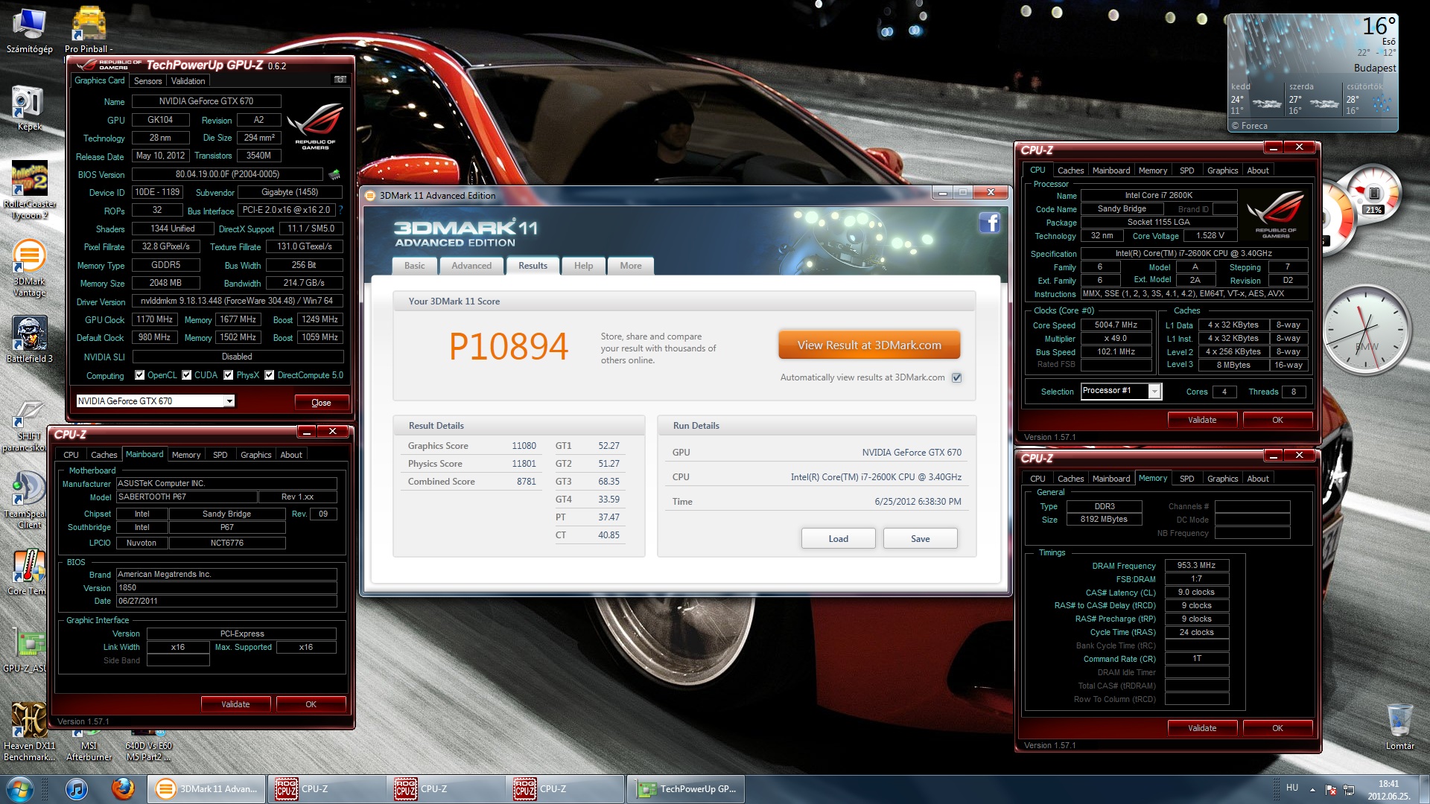Click the GPU-Z screenshot camera icon
This screenshot has height=804, width=1430.
340,80
